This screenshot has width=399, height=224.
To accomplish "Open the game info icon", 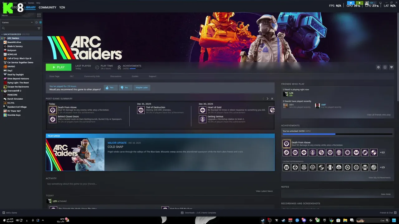I will coord(385,67).
